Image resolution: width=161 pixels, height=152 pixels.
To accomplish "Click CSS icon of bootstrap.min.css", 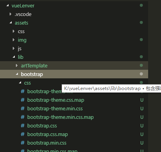I will (x=23, y=143).
